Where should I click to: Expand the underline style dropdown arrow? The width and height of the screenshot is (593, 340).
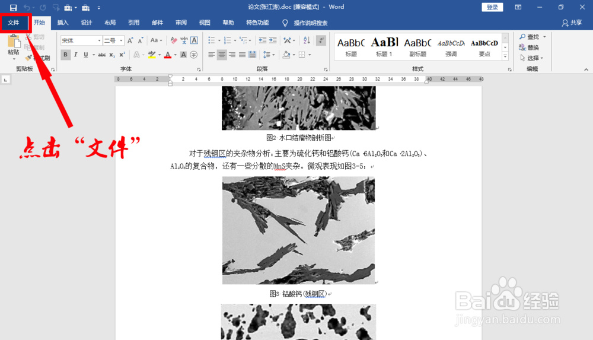94,55
